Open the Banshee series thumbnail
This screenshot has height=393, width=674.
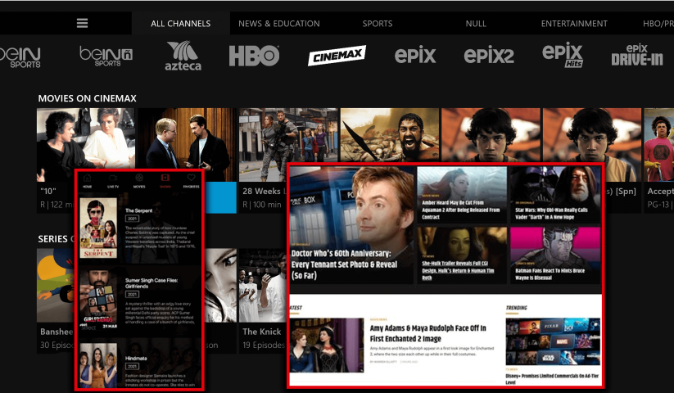click(x=56, y=285)
